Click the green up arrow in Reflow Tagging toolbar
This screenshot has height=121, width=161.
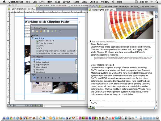(56, 31)
